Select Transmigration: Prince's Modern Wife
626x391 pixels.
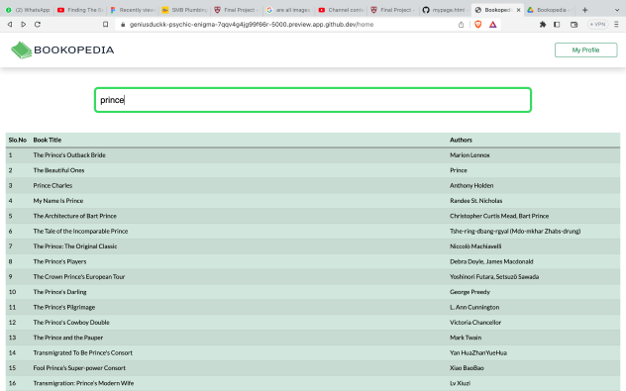(83, 383)
